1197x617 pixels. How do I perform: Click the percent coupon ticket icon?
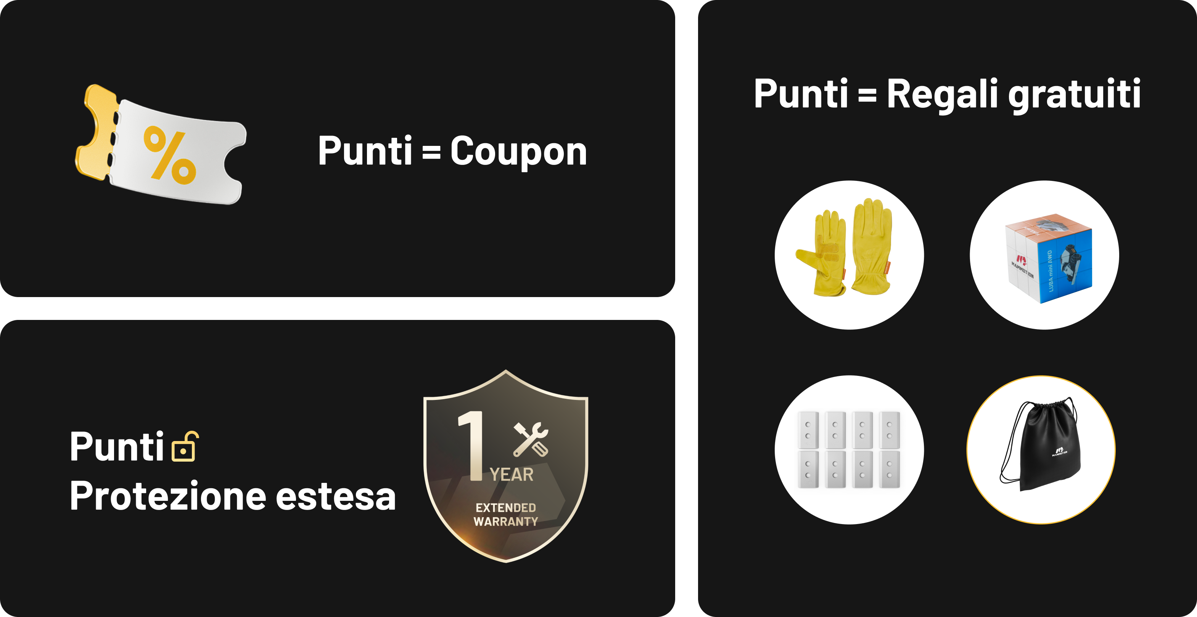(x=160, y=144)
